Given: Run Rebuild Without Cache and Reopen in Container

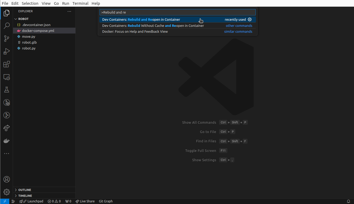Looking at the screenshot, I should pyautogui.click(x=177, y=26).
